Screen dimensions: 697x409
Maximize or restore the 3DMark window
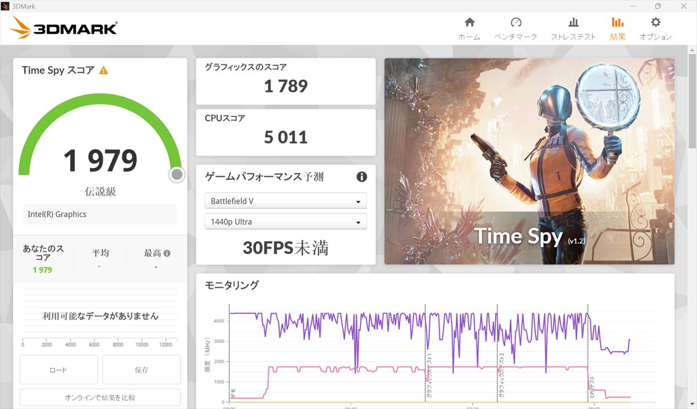(x=658, y=6)
